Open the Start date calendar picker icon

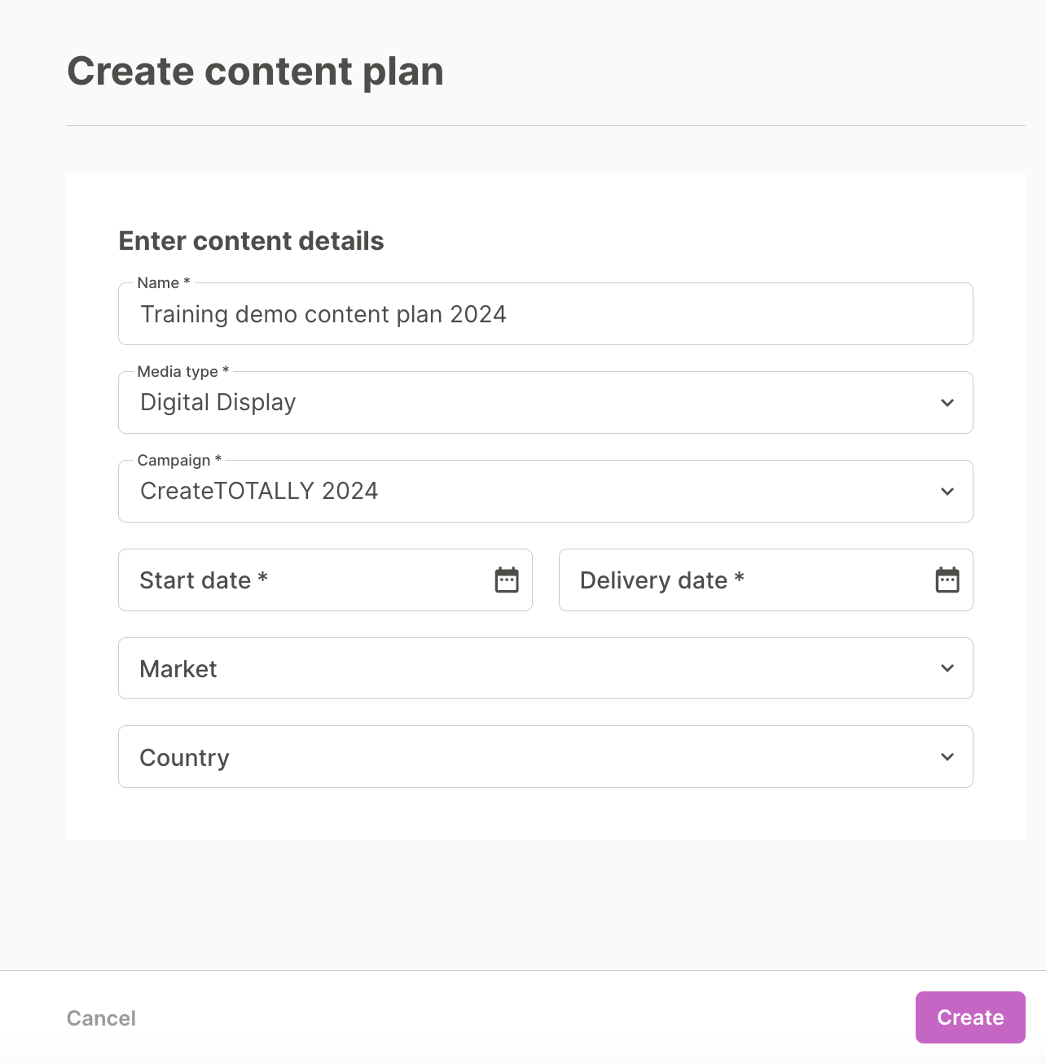point(507,580)
